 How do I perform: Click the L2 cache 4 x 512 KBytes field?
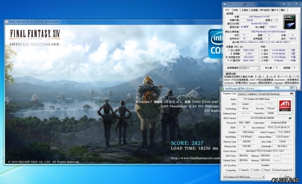pyautogui.click(x=278, y=57)
